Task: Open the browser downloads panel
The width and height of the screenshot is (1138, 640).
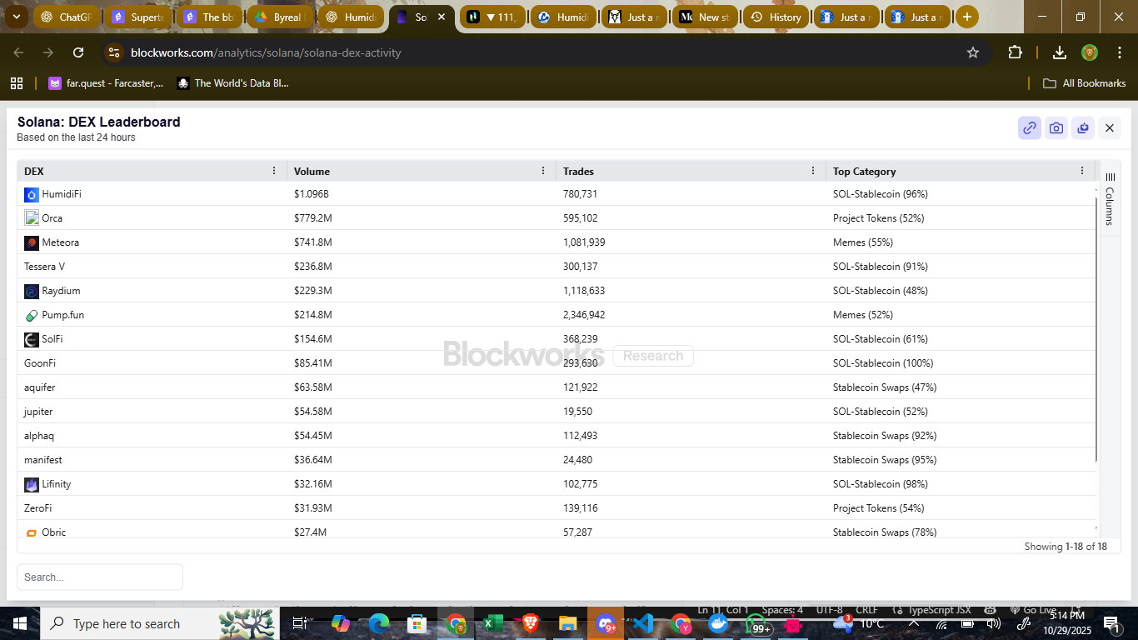Action: 1060,52
